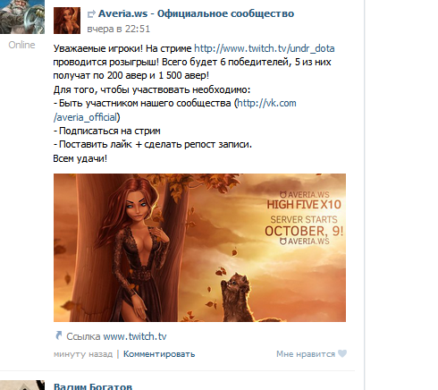Open the attached www.twitch.tv link
The image size is (438, 390).
click(135, 336)
